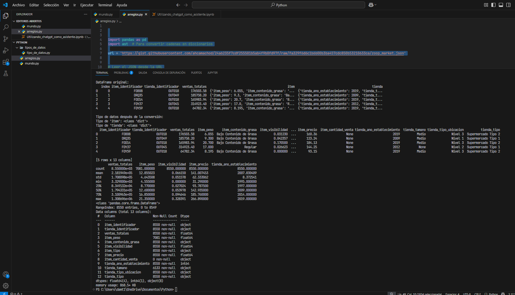515x295 pixels.
Task: Open tipo_de_datos.py file in explorer
Action: (51, 53)
